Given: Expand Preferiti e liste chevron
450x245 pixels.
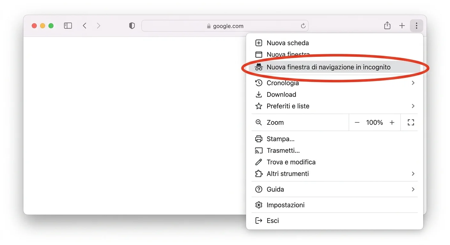Looking at the screenshot, I should click(413, 106).
